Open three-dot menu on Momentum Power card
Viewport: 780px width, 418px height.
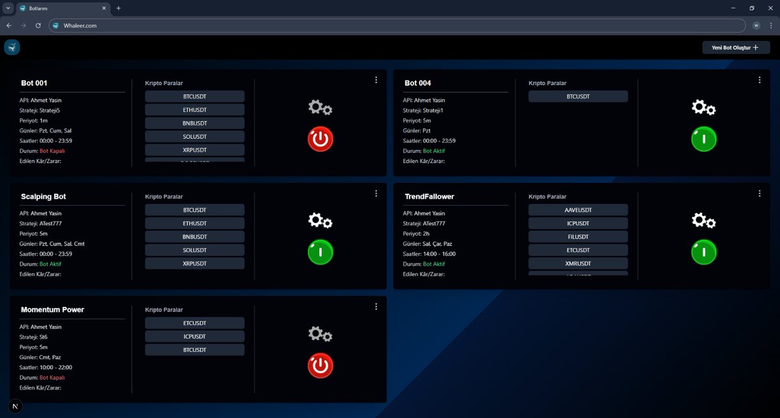point(376,306)
